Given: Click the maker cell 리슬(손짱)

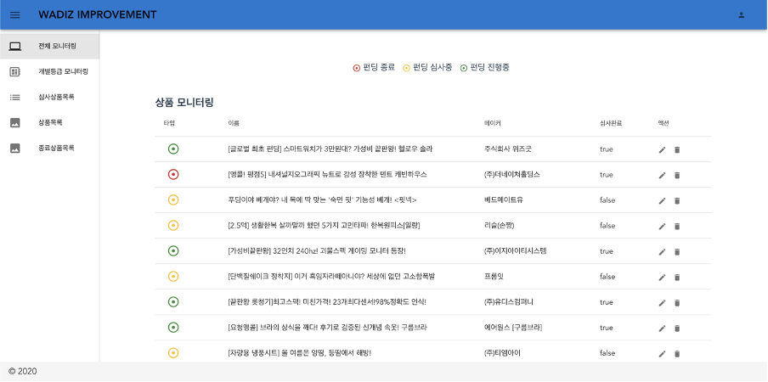Looking at the screenshot, I should tap(499, 226).
